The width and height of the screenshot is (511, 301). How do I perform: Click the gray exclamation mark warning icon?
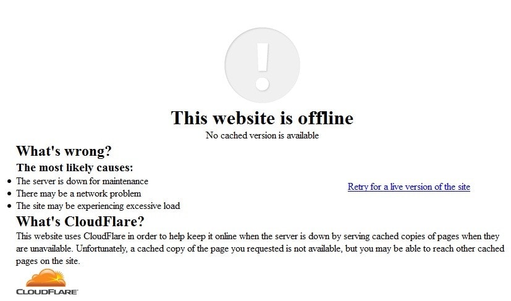[262, 66]
